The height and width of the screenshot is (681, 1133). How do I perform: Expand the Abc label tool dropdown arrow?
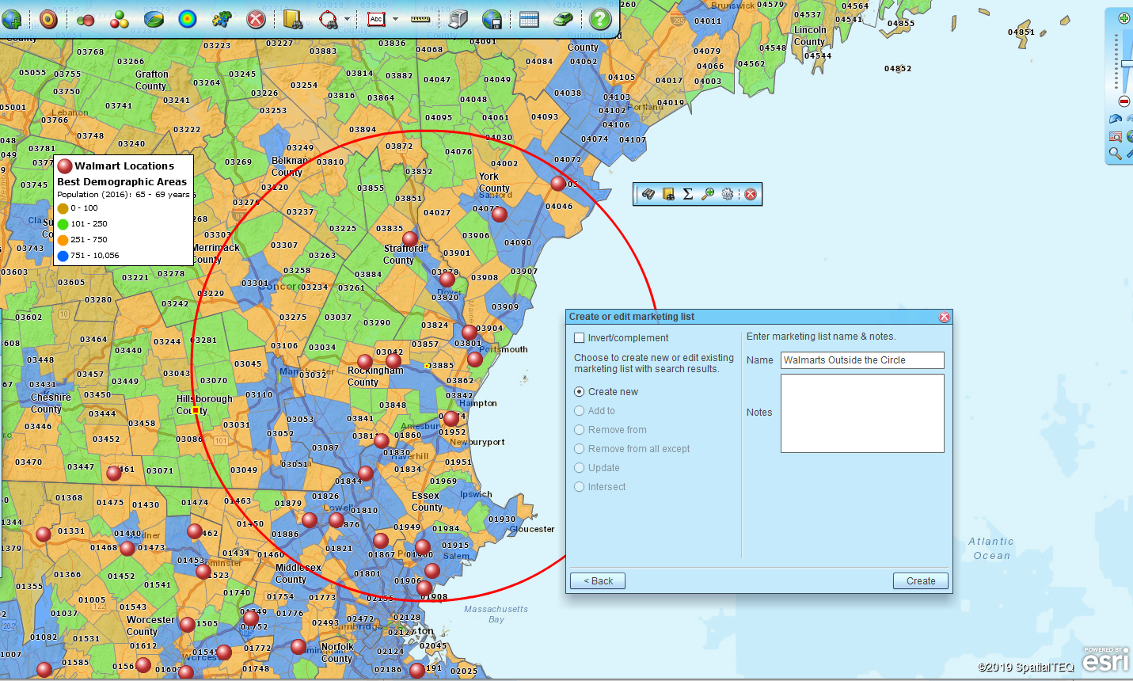pyautogui.click(x=394, y=19)
